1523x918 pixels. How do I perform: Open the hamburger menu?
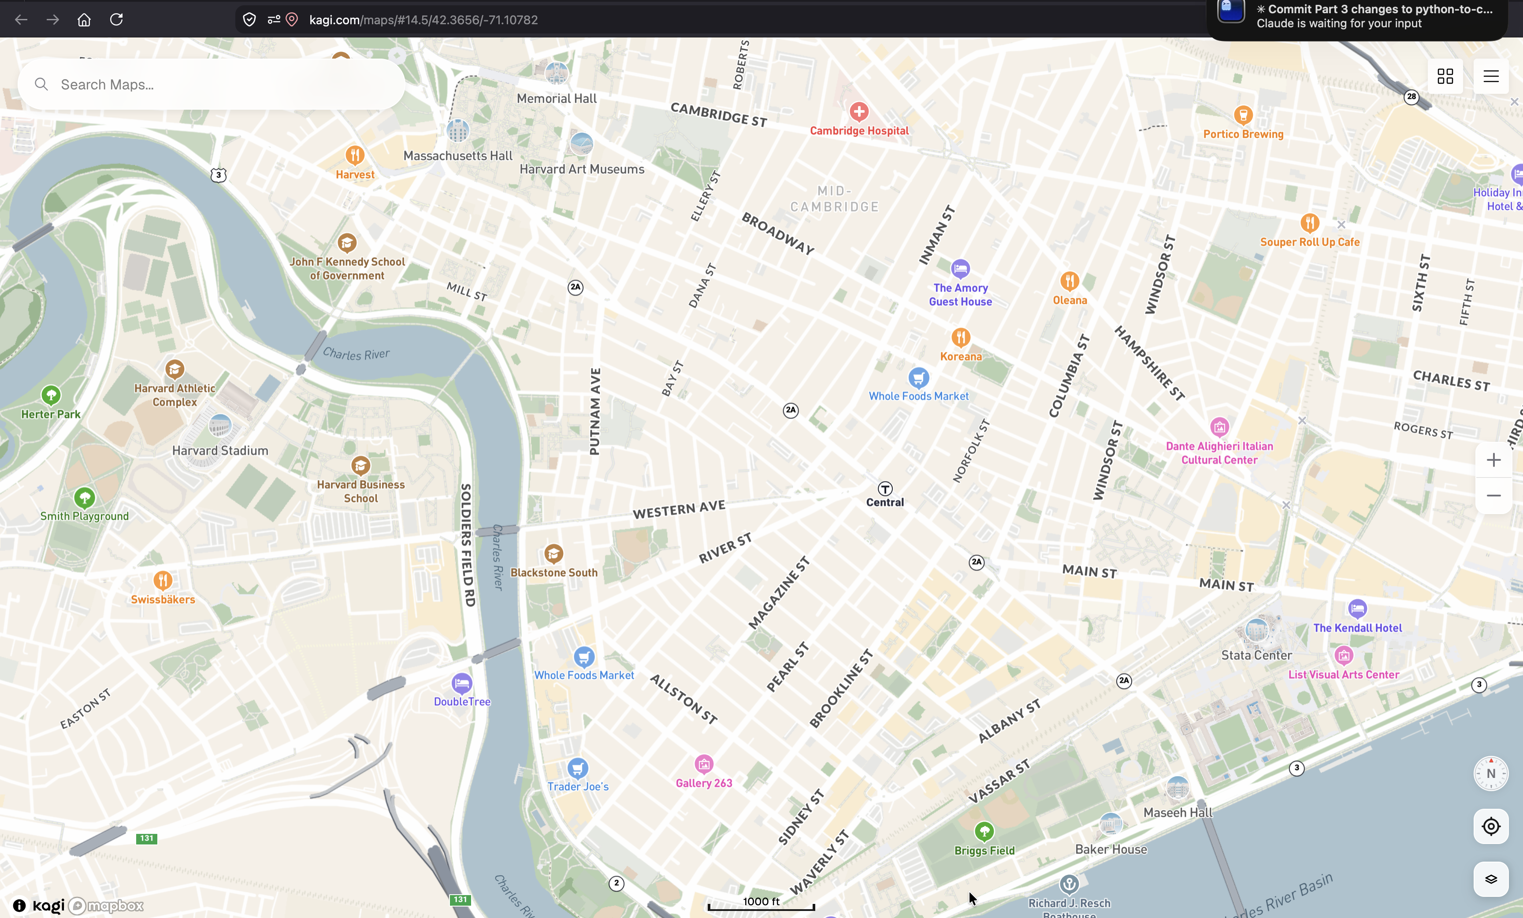point(1491,76)
